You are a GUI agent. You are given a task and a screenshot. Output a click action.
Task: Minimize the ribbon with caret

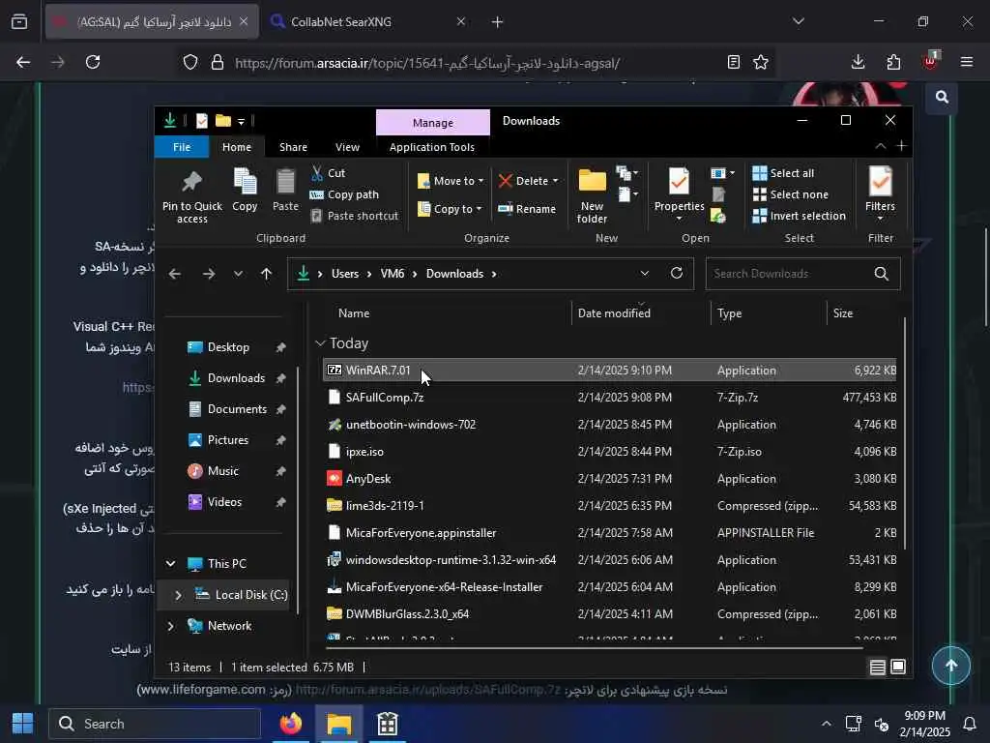click(x=880, y=147)
